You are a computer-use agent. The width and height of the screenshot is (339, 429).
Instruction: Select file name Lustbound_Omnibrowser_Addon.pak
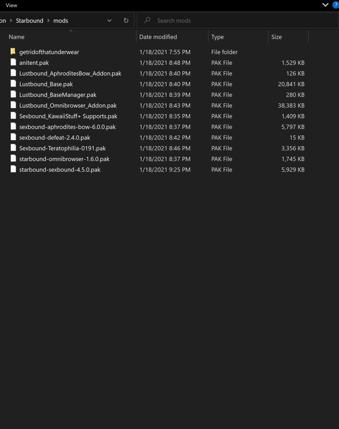[x=68, y=105]
